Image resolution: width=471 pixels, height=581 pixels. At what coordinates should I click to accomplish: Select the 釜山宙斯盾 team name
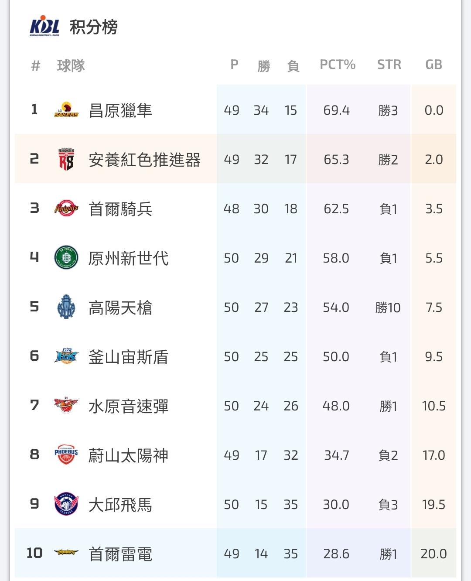coord(128,357)
